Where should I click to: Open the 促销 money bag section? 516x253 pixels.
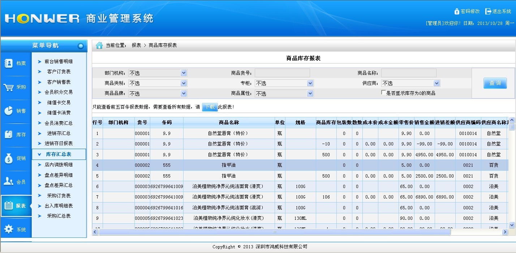16,158
